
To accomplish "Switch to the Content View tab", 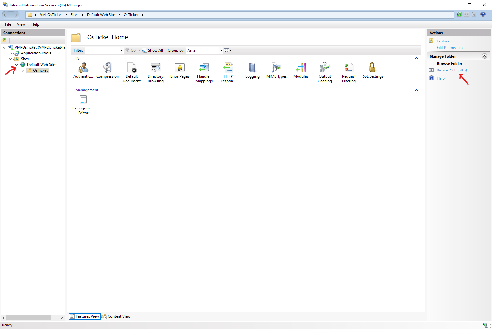I will pyautogui.click(x=116, y=316).
